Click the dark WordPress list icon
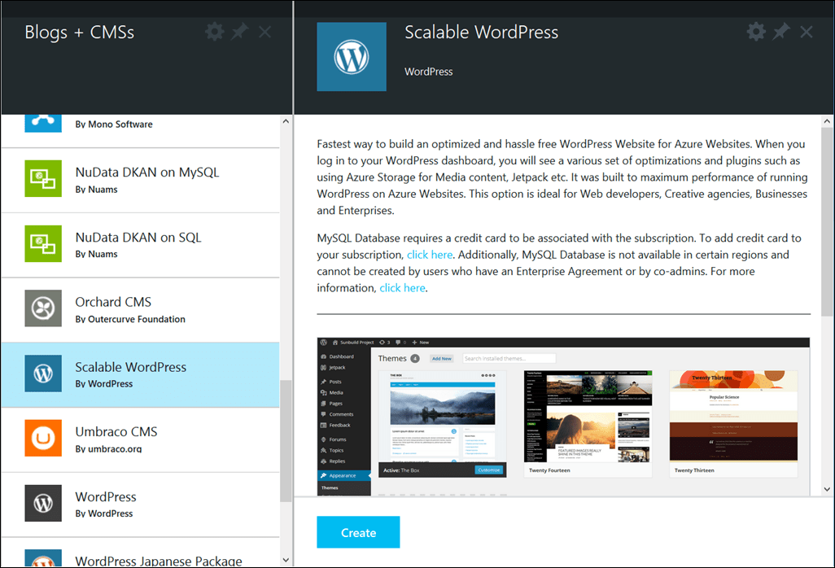The image size is (835, 568). tap(43, 503)
